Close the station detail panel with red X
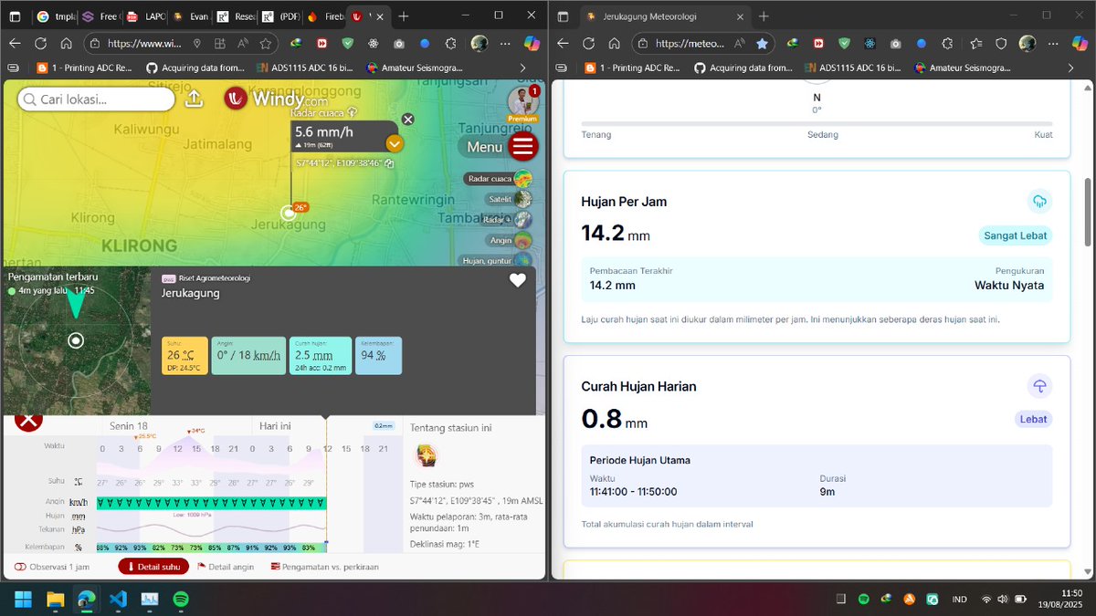This screenshot has height=616, width=1096. point(28,419)
